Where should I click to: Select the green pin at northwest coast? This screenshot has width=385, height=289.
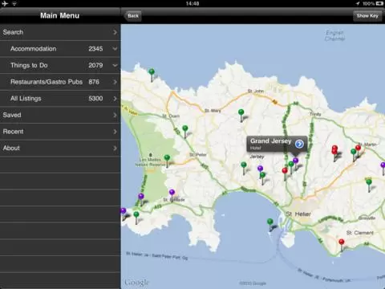(152, 75)
